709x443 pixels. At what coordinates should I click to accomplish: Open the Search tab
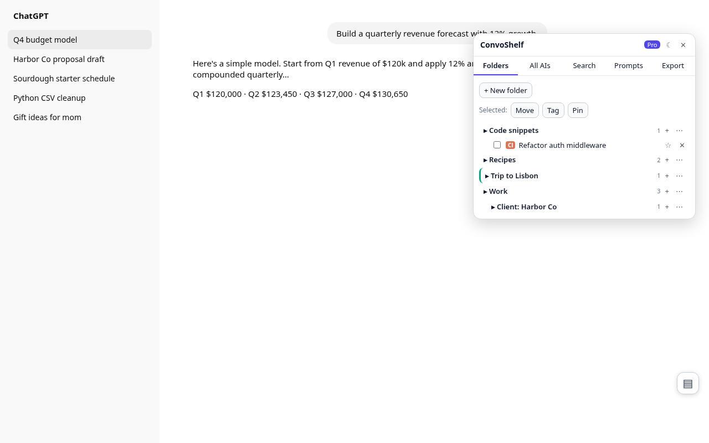584,65
